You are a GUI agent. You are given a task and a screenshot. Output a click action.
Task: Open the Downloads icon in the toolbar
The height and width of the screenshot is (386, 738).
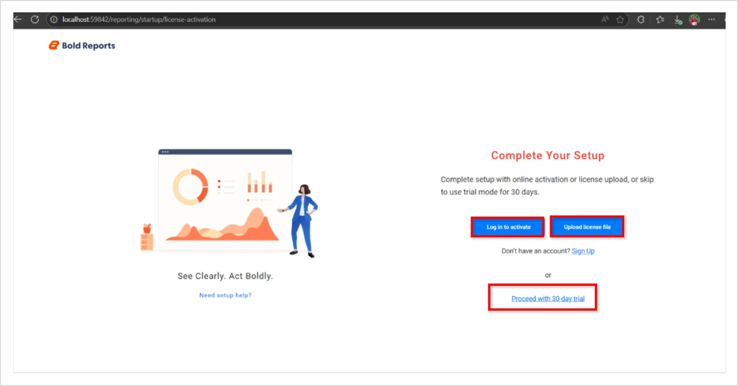point(677,19)
